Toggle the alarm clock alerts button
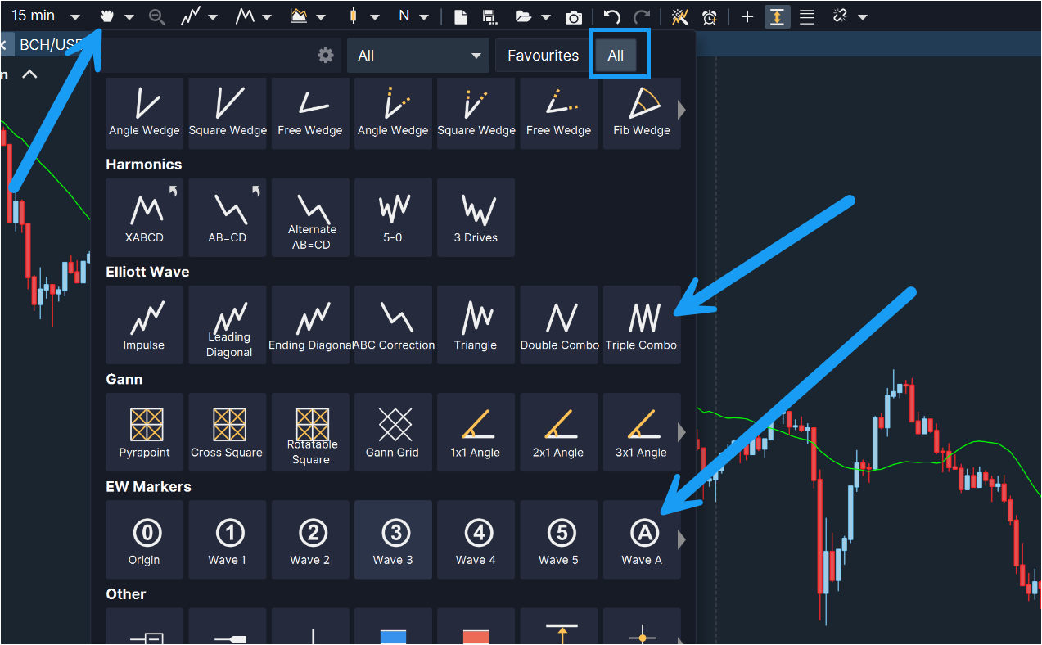Image resolution: width=1042 pixels, height=645 pixels. click(710, 16)
